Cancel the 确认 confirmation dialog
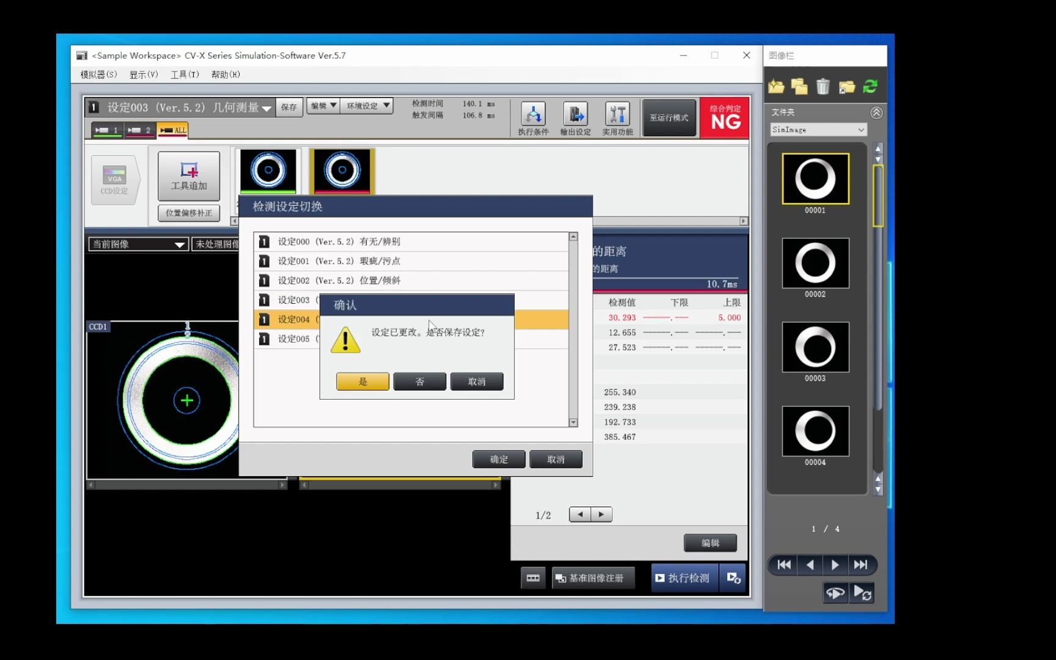Image resolution: width=1056 pixels, height=660 pixels. pos(477,381)
